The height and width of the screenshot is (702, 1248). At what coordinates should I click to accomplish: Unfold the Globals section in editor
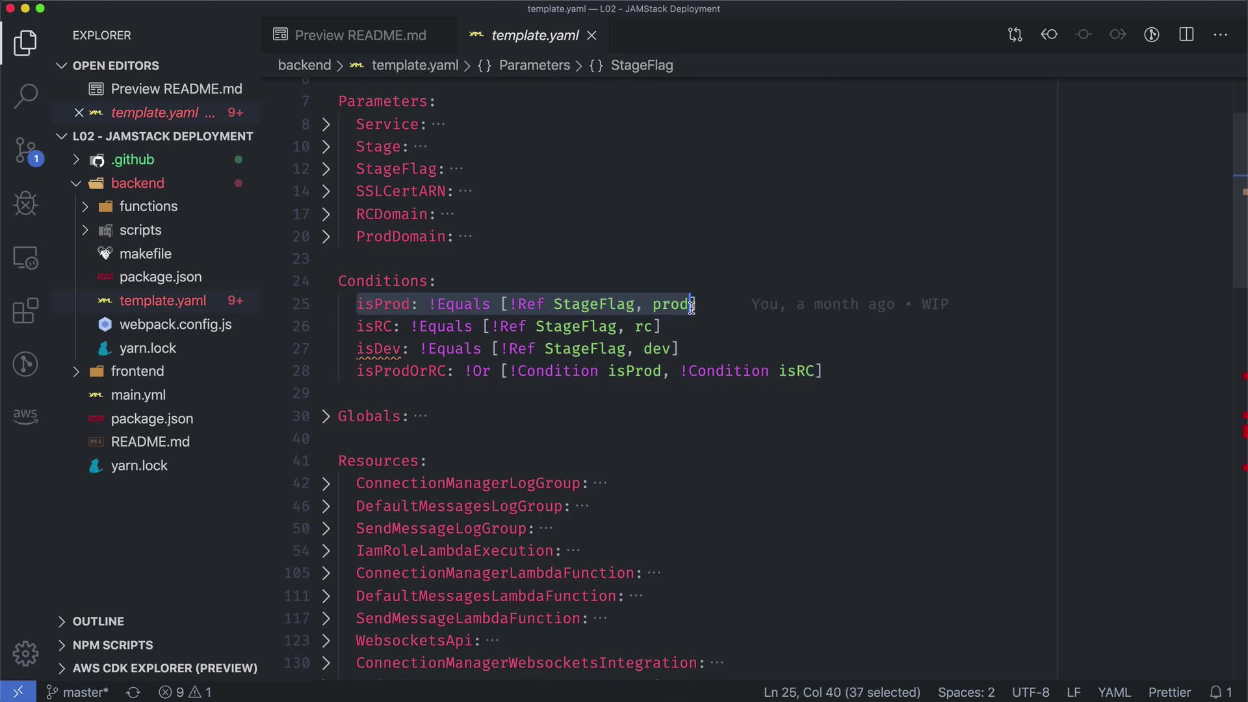326,416
